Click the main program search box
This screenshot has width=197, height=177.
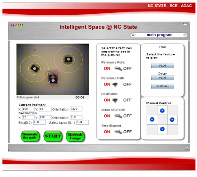159,35
